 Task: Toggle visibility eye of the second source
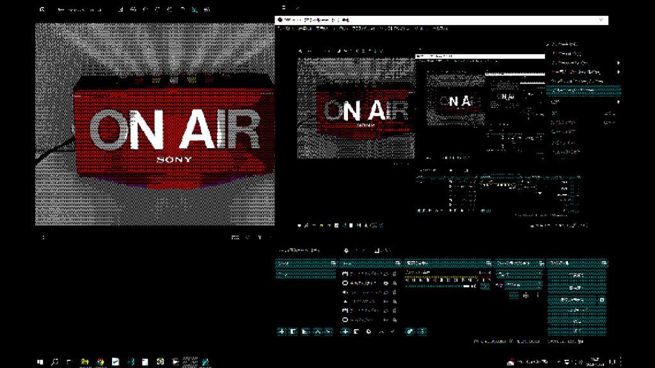click(x=386, y=283)
